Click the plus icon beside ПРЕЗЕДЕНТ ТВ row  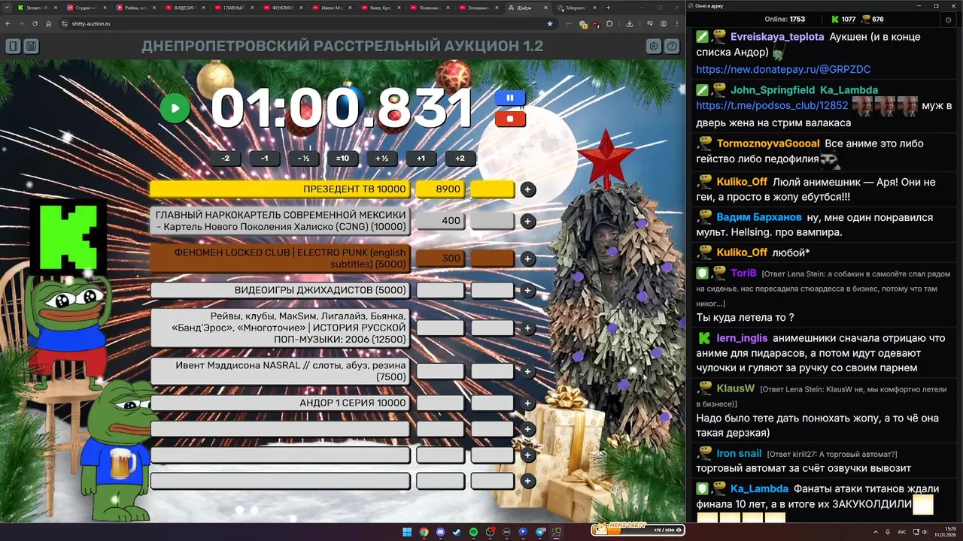(x=528, y=189)
